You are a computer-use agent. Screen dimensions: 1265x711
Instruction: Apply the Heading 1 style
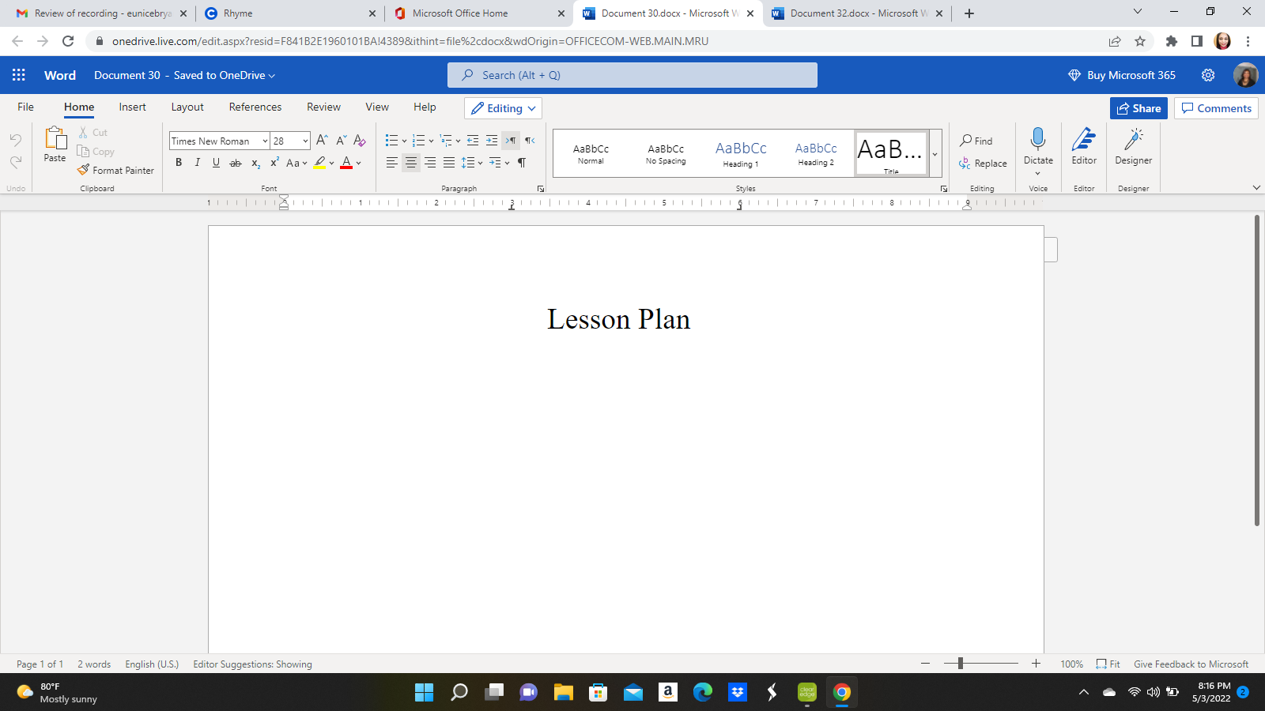click(741, 153)
